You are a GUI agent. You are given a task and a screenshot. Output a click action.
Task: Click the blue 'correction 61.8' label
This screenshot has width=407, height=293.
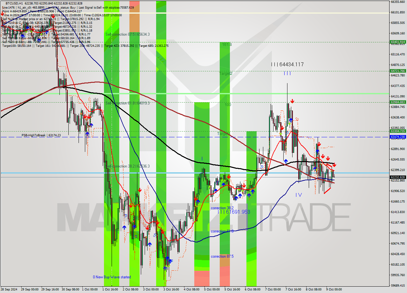pyautogui.click(x=222, y=231)
